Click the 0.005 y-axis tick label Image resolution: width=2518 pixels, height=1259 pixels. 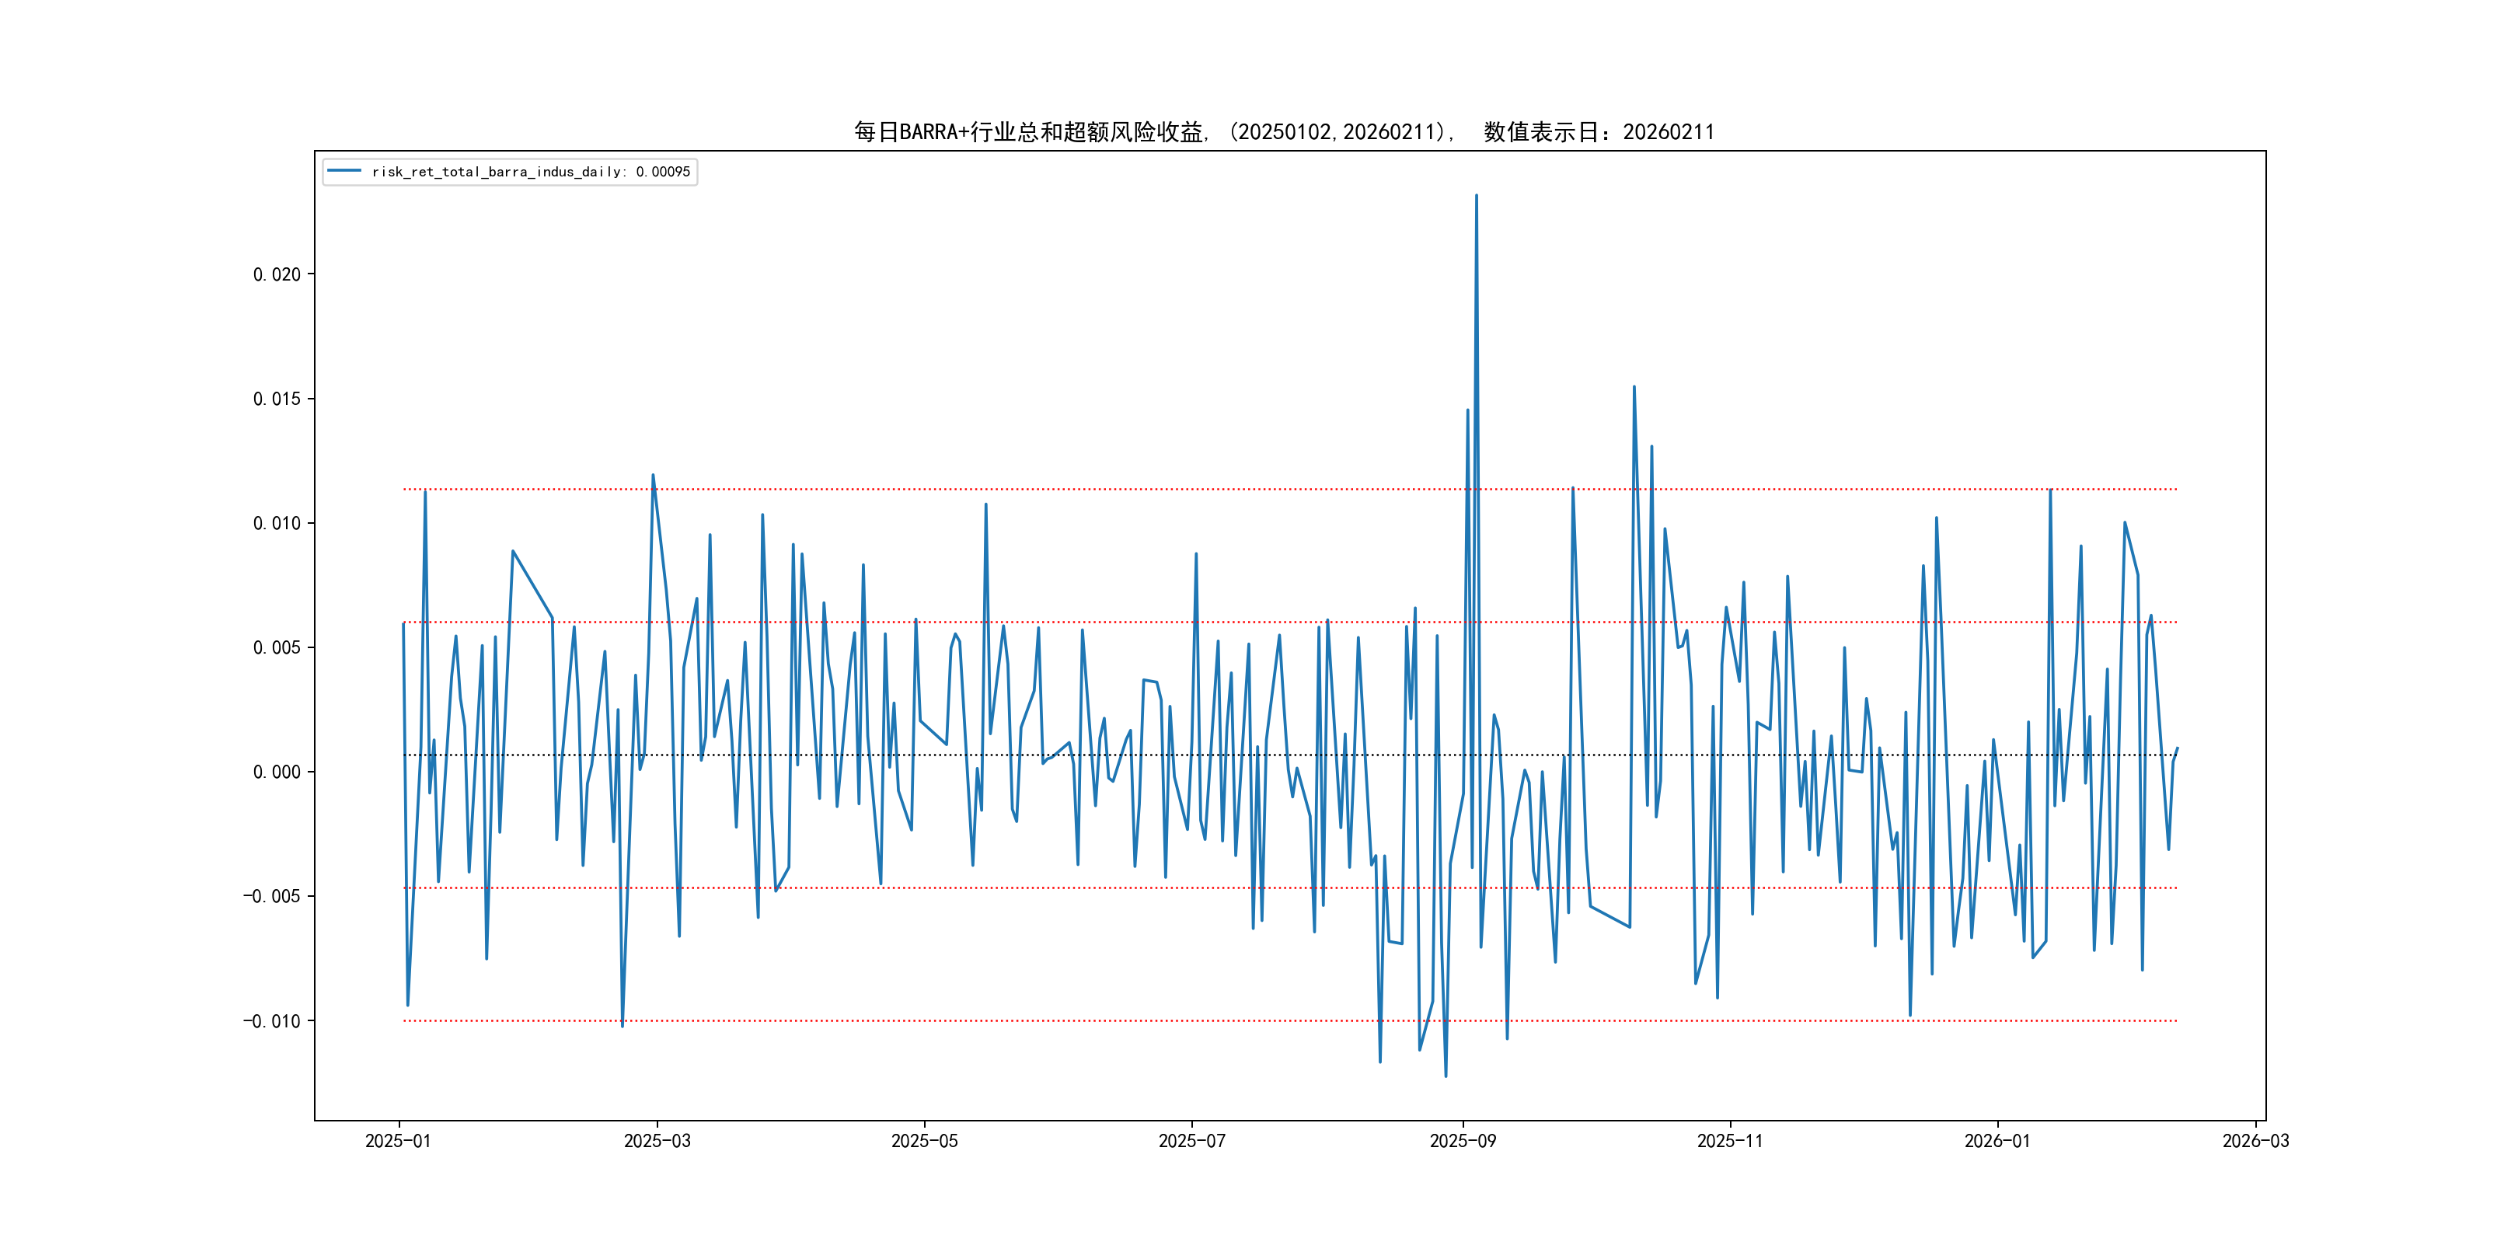click(277, 647)
